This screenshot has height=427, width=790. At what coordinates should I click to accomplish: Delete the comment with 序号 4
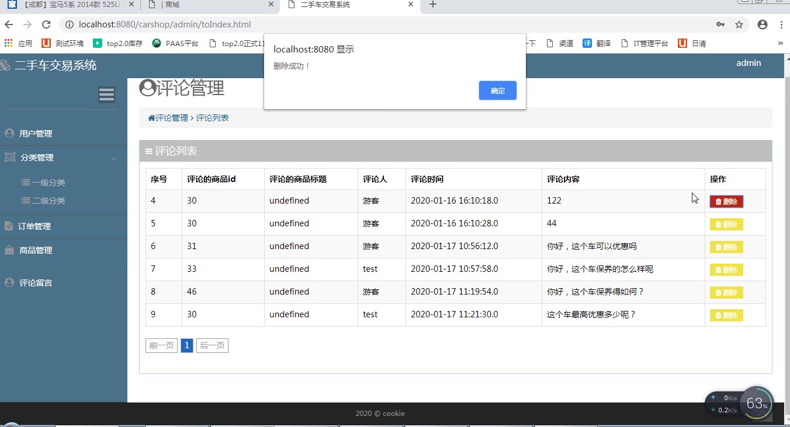point(726,201)
